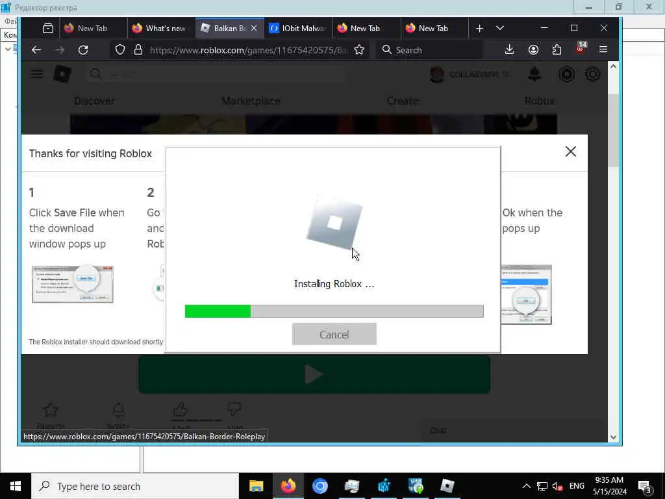Open the Firefox taskbar icon

(288, 486)
